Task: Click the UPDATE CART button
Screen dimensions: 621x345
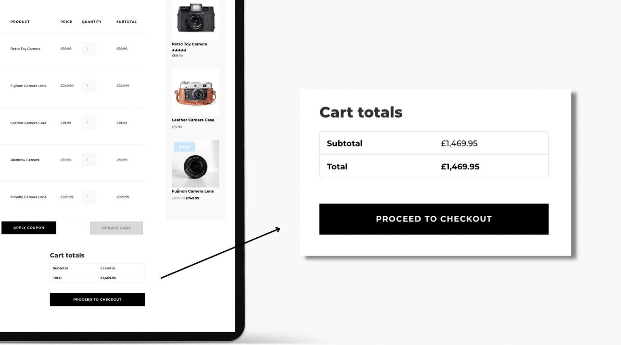Action: coord(116,228)
